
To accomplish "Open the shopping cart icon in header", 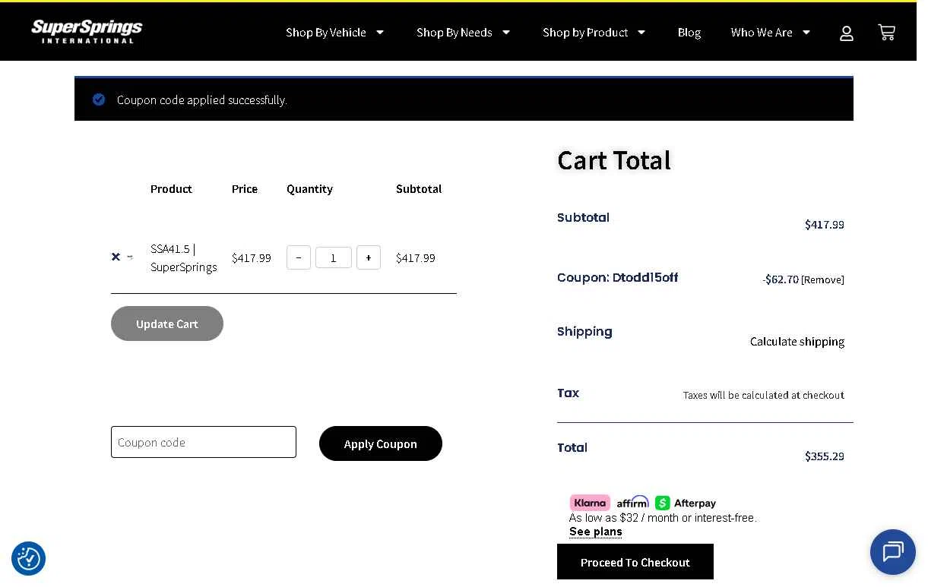I will coord(887,32).
